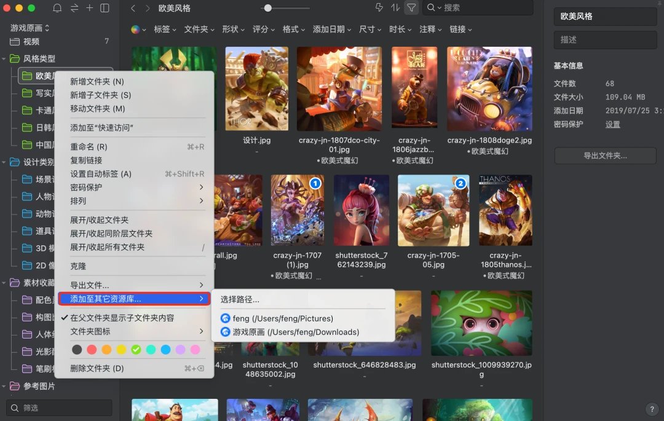Go forward with the right arrow
This screenshot has width=664, height=421.
(x=148, y=8)
